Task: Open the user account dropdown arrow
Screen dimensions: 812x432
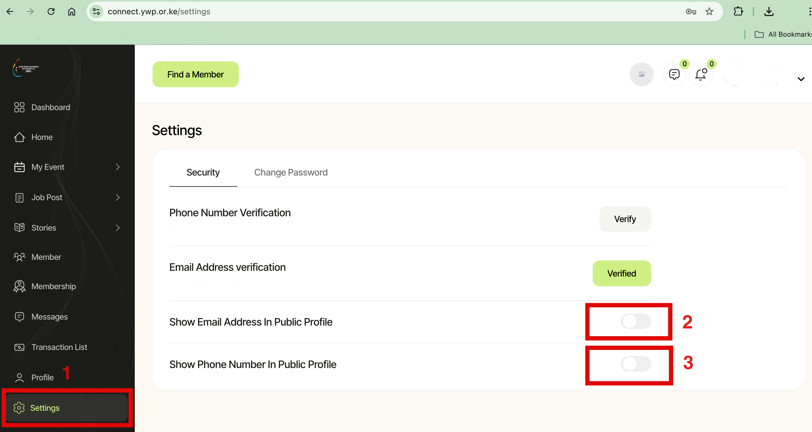Action: [801, 79]
